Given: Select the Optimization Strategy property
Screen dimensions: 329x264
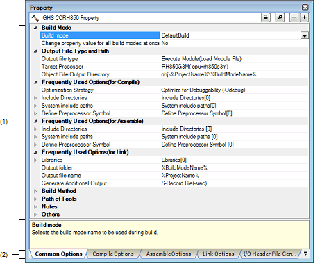Looking at the screenshot, I should coord(100,90).
